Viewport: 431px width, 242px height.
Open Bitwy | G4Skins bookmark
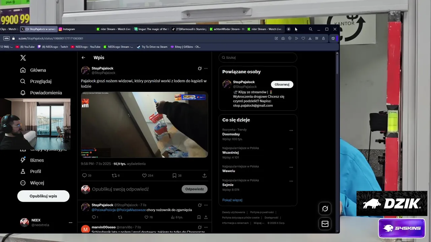pyautogui.click(x=185, y=47)
